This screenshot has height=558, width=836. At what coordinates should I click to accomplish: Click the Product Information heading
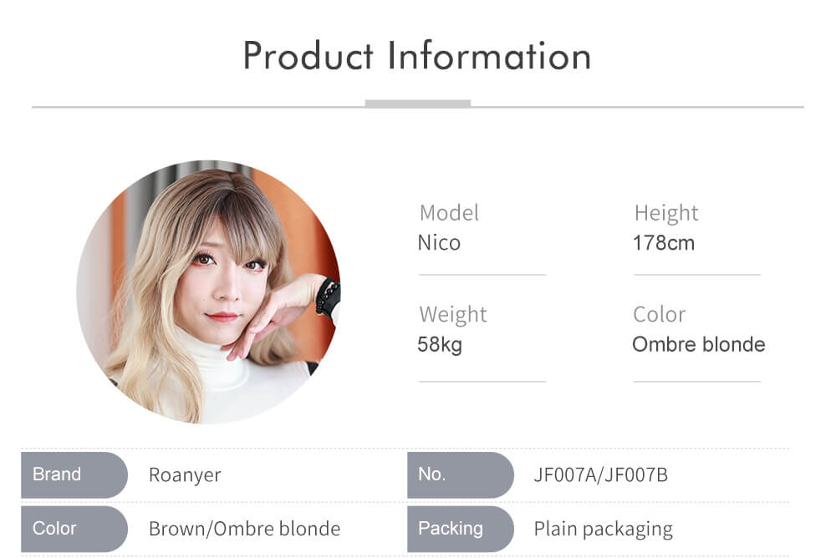417,55
